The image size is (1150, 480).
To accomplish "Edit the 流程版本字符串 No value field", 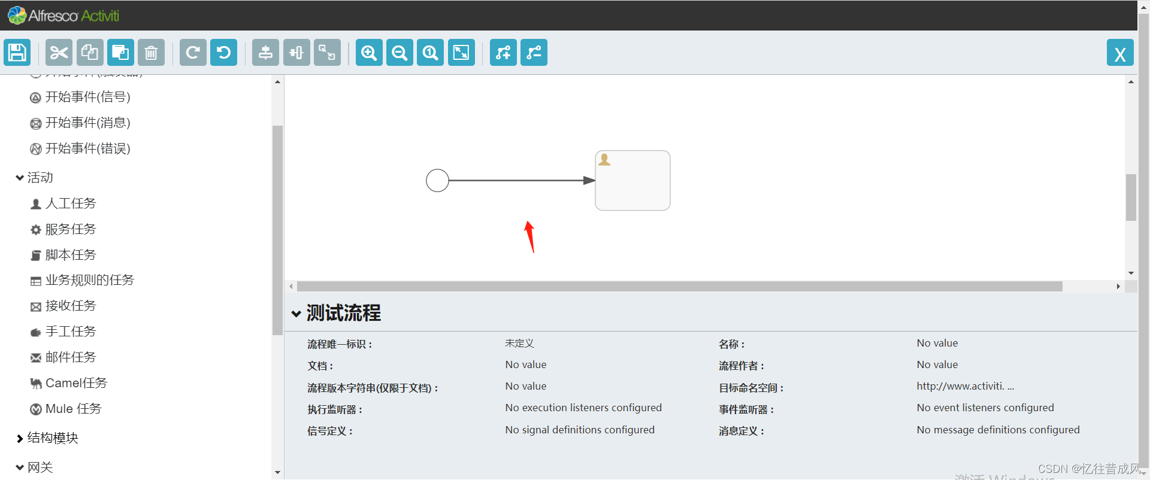I will (x=526, y=386).
